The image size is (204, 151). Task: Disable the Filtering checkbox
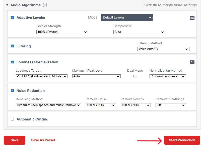click(x=13, y=46)
